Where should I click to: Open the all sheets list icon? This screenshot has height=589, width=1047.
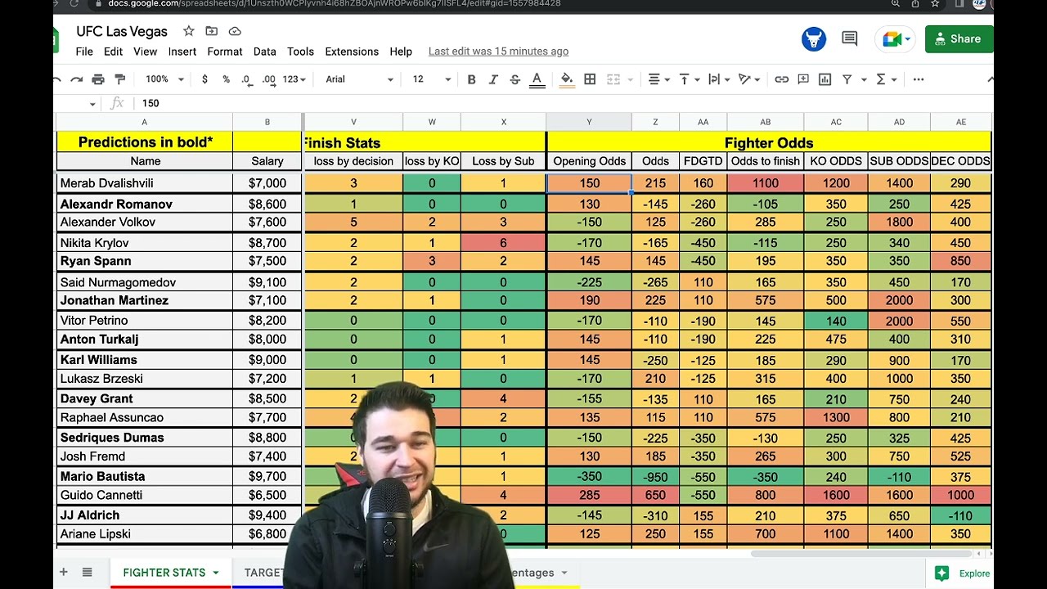tap(87, 572)
